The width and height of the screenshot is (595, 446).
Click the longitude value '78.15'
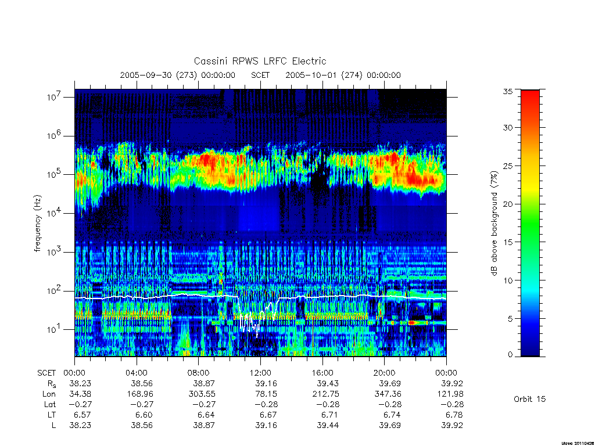(266, 394)
